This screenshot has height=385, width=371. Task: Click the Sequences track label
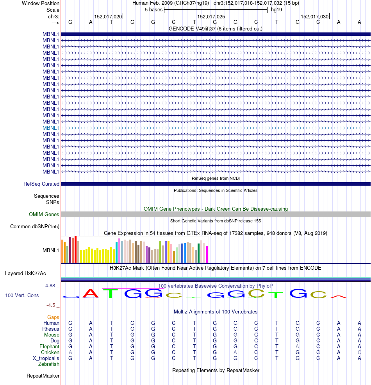point(46,196)
